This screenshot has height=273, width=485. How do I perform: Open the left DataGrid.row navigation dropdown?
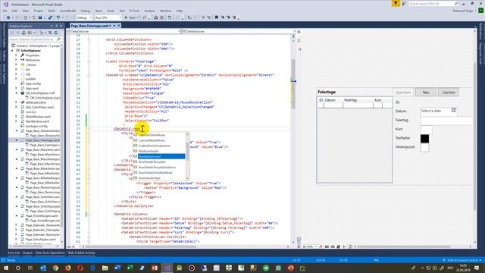click(x=179, y=31)
